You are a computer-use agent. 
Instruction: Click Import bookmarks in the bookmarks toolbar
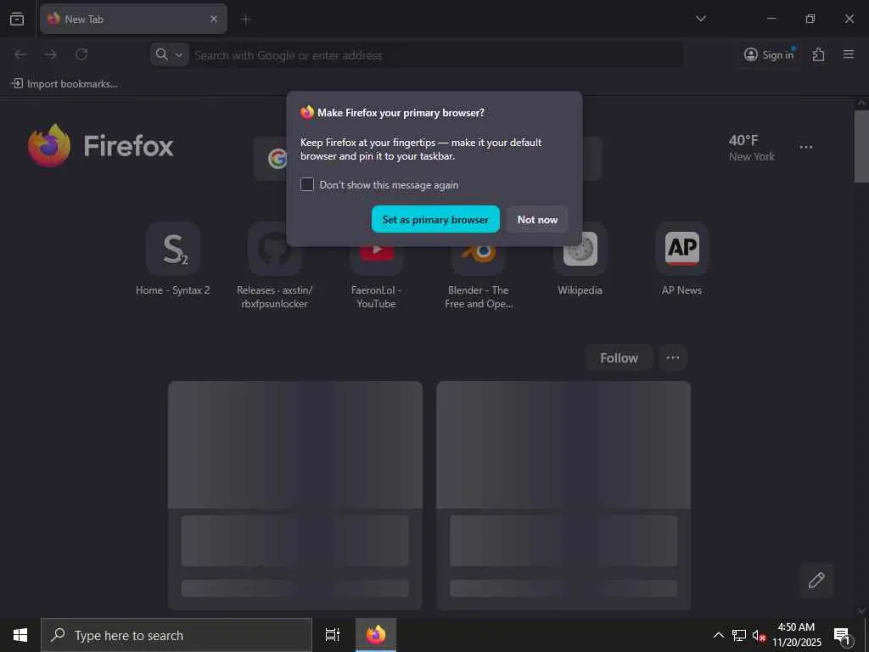click(x=64, y=84)
